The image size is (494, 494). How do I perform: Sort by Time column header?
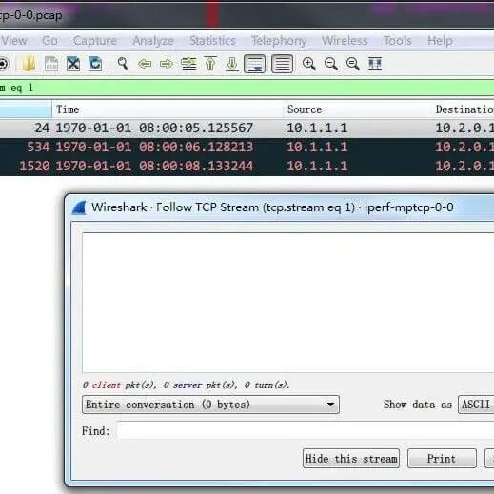click(168, 109)
